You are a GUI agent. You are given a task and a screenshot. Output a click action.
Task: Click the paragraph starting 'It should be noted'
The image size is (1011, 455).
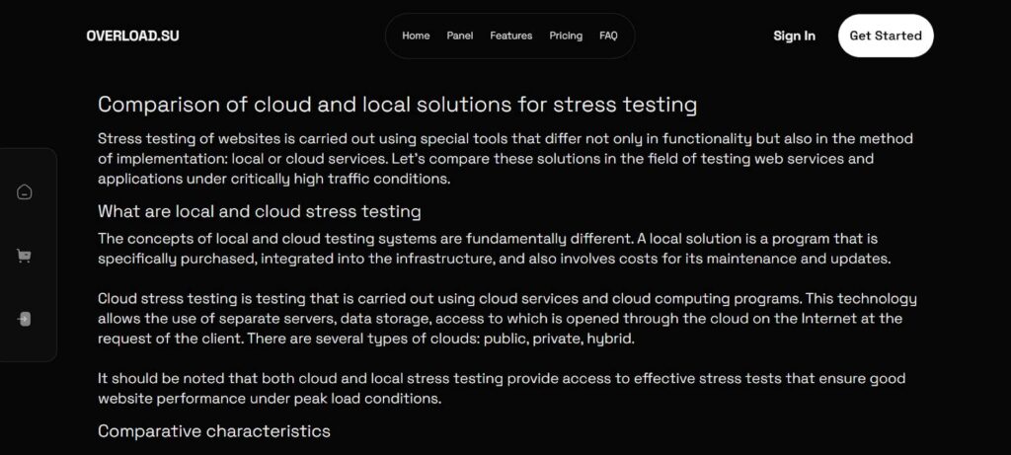tap(502, 389)
